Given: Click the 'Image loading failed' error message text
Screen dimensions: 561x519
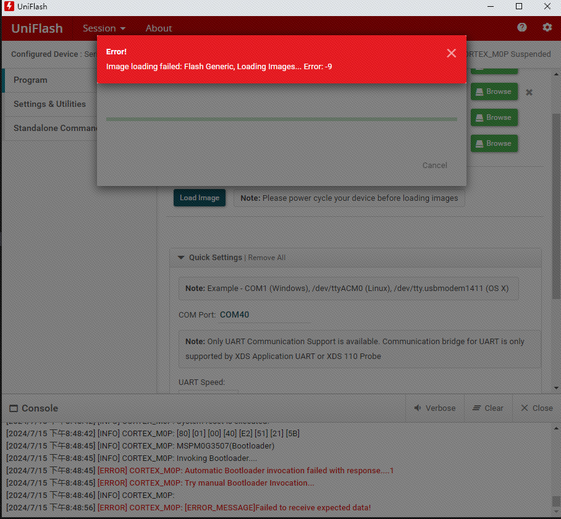Looking at the screenshot, I should (x=219, y=67).
